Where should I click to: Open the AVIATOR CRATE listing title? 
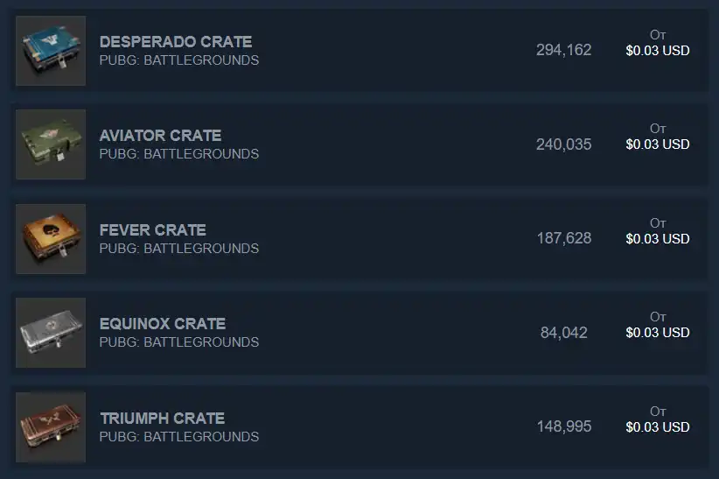[x=160, y=136]
